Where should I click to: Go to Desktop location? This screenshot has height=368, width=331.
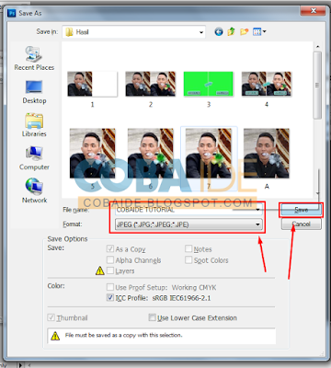pyautogui.click(x=34, y=92)
